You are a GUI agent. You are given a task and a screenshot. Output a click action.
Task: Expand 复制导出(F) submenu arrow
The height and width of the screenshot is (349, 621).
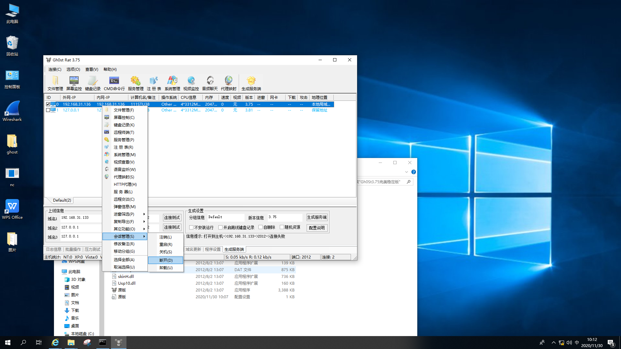click(144, 222)
